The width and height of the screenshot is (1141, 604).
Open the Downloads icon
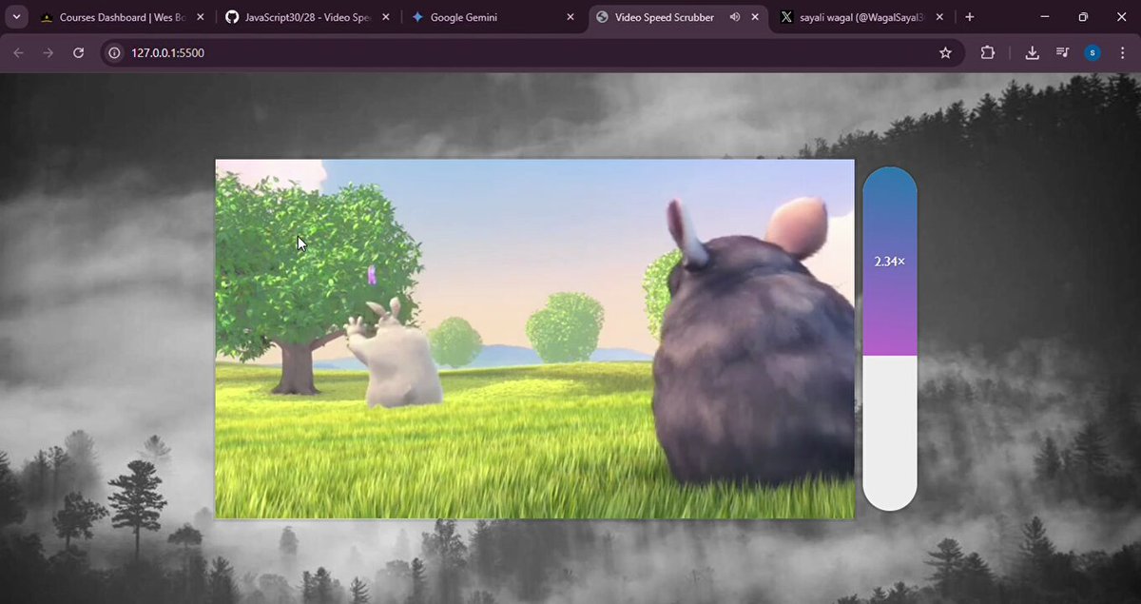tap(1033, 53)
